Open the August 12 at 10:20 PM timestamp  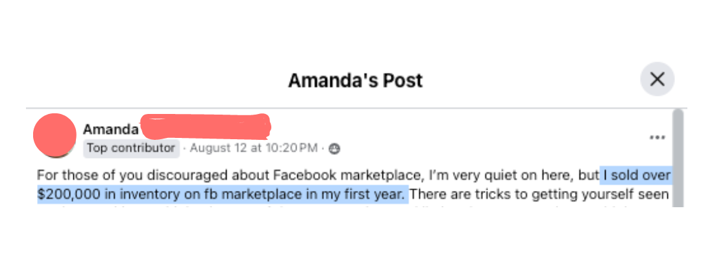point(254,148)
